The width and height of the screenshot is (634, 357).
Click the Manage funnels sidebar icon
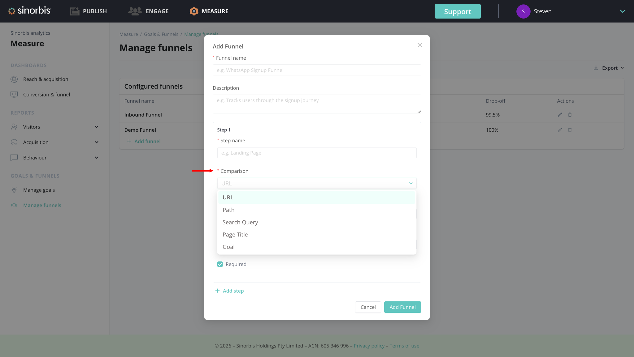(x=14, y=205)
